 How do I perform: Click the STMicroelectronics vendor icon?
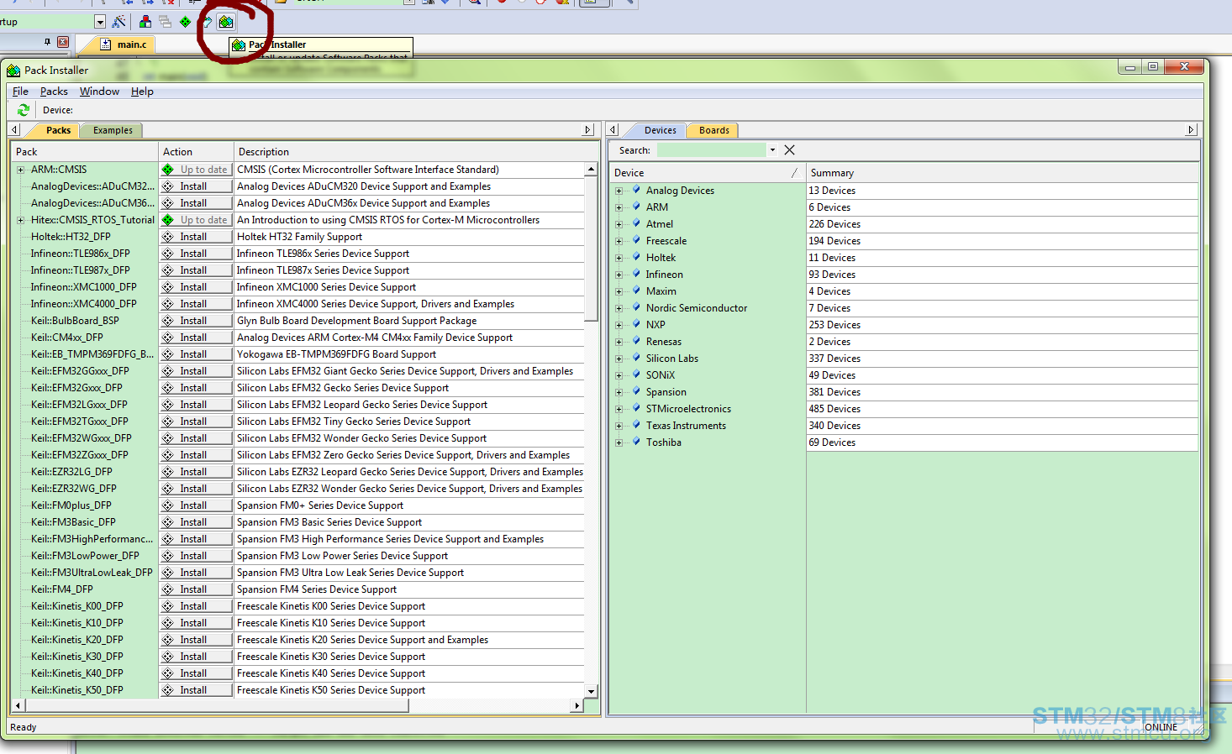pyautogui.click(x=636, y=408)
